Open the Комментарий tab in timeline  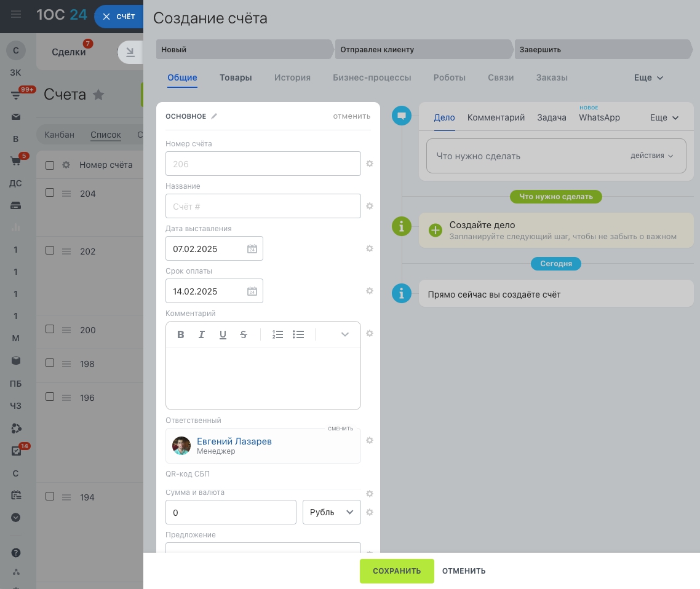(x=496, y=117)
